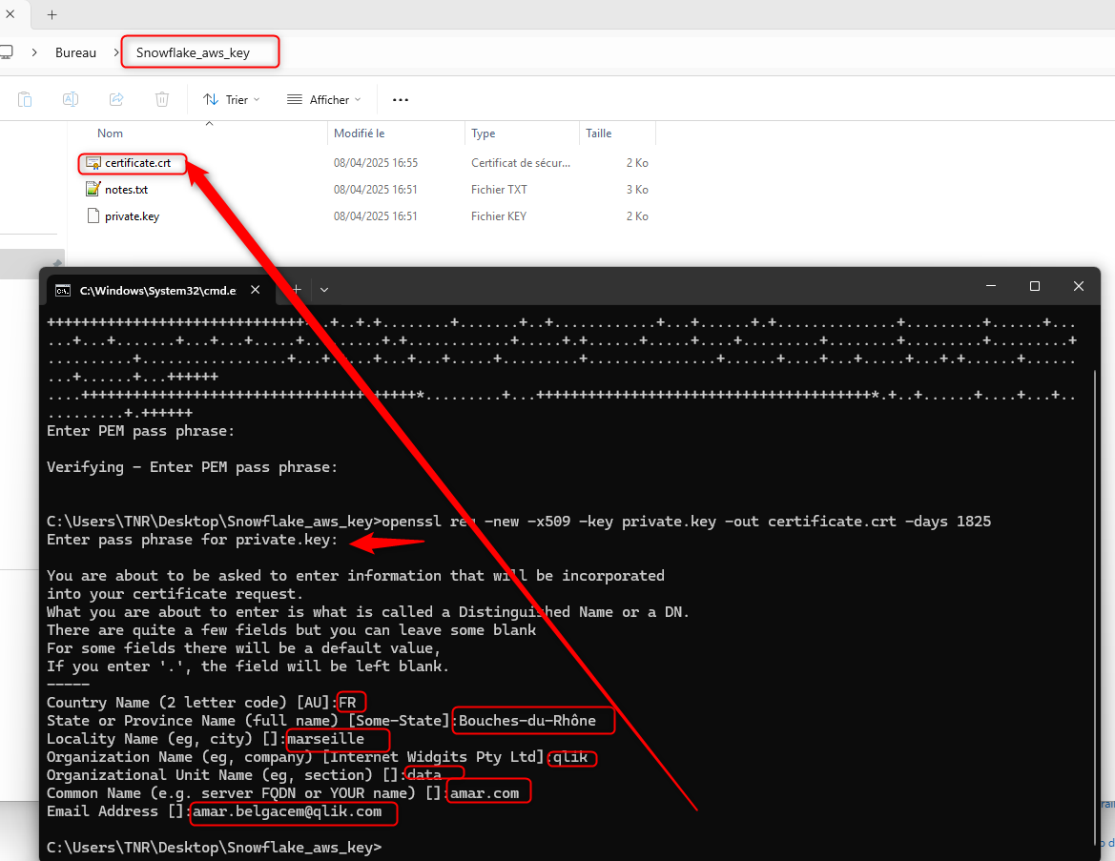Open a new Explorer tab with plus

(x=52, y=14)
